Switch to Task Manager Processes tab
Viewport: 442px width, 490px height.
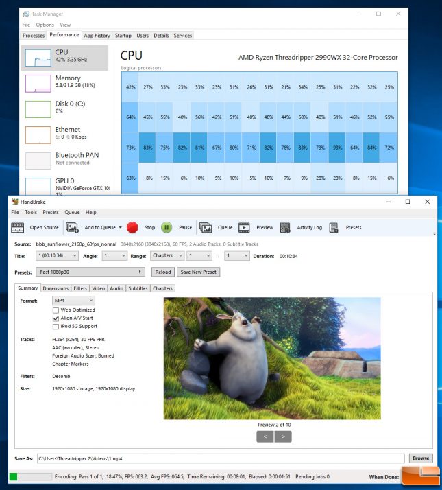pyautogui.click(x=34, y=36)
